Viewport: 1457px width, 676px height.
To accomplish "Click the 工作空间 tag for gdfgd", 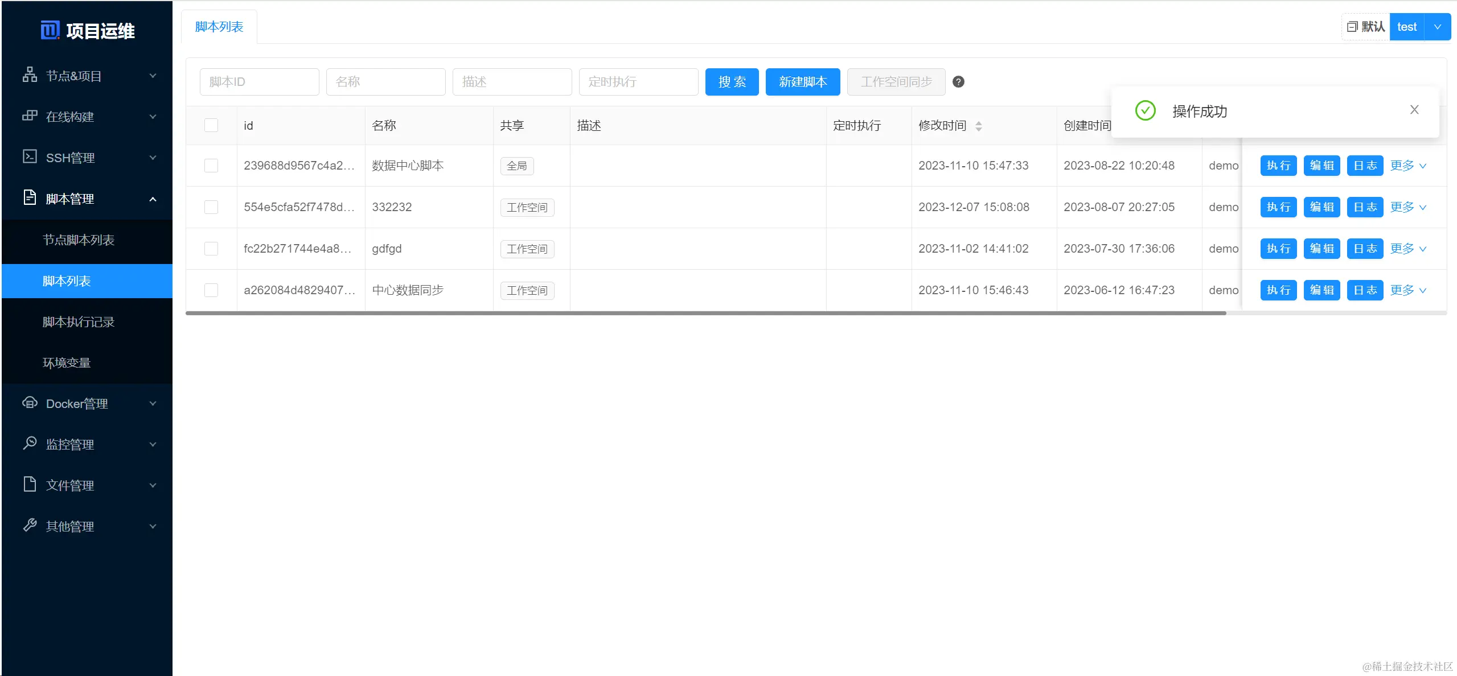I will [527, 249].
